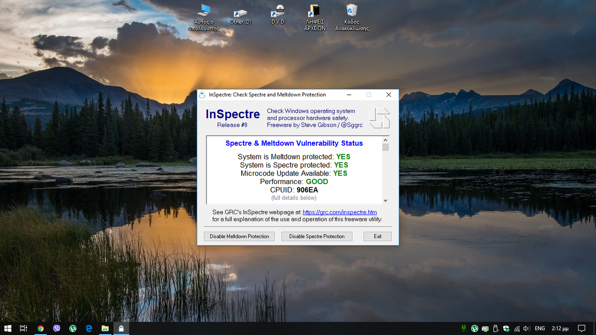The height and width of the screenshot is (335, 596).
Task: Open Task View from the taskbar
Action: 24,328
